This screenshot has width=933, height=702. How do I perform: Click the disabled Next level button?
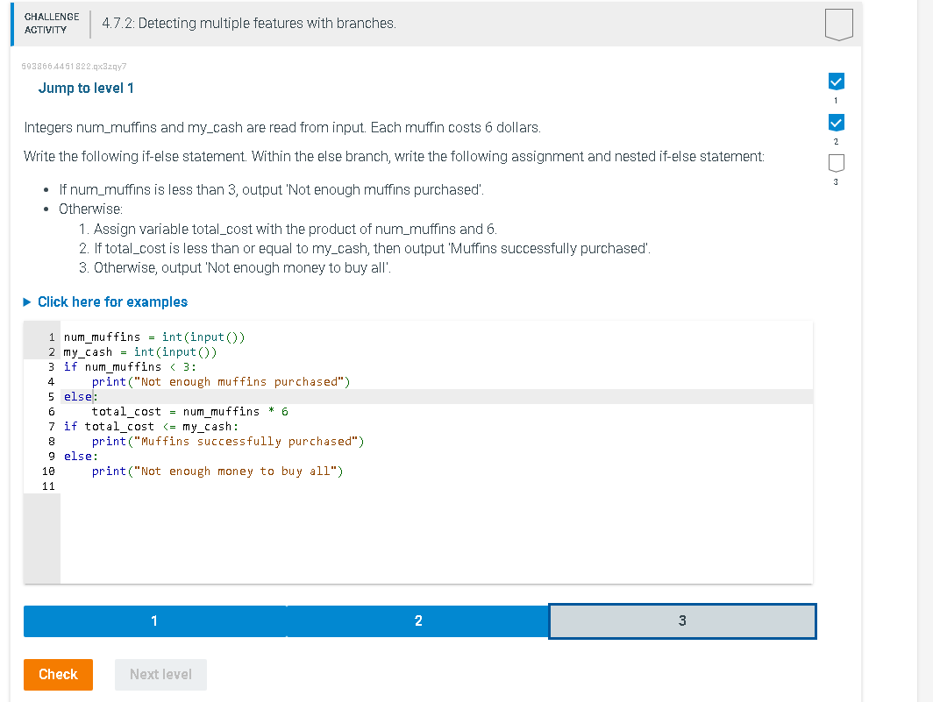160,675
